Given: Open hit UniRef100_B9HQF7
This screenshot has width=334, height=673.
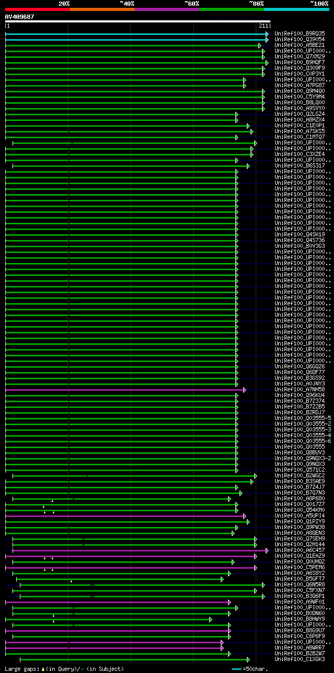Looking at the screenshot, I should [x=300, y=62].
